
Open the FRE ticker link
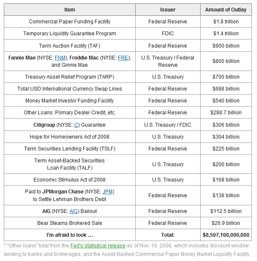(123, 58)
